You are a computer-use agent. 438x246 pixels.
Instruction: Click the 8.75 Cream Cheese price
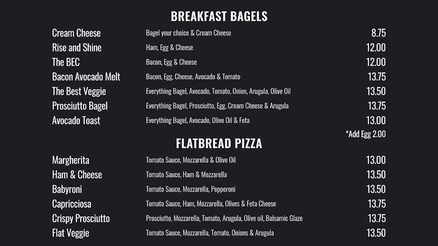click(x=378, y=33)
